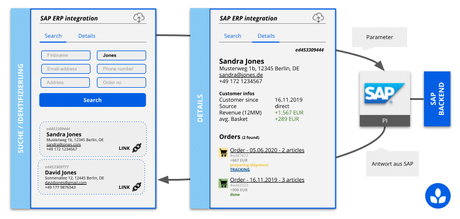Click the done order status text

[x=235, y=195]
